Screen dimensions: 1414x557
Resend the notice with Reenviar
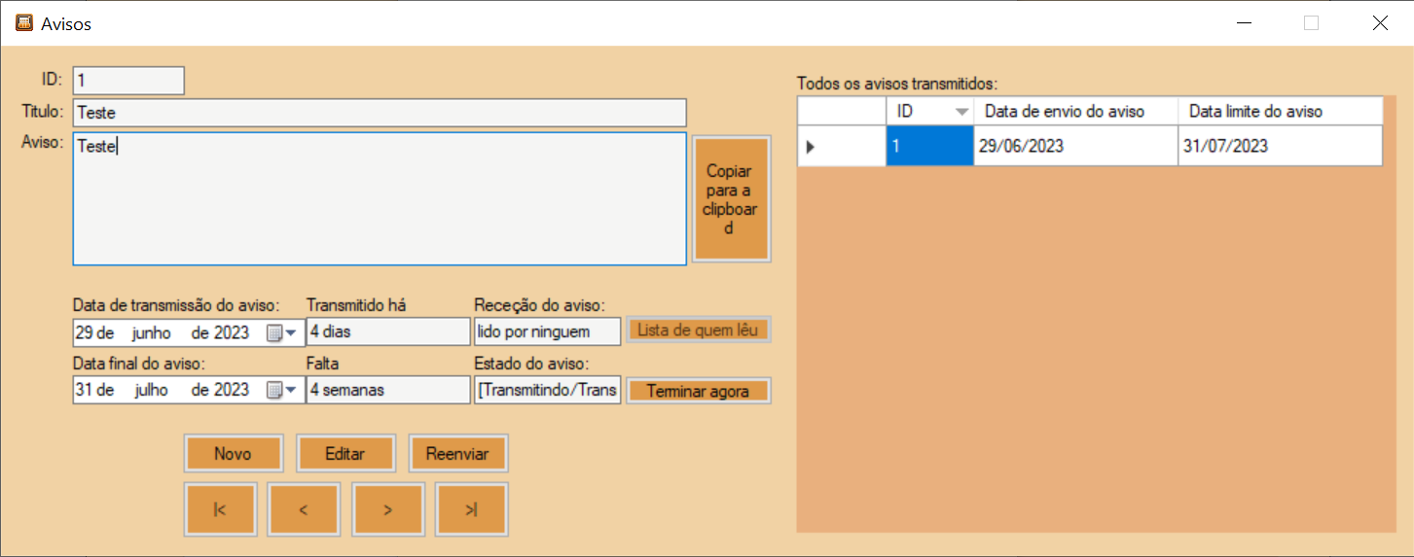457,454
